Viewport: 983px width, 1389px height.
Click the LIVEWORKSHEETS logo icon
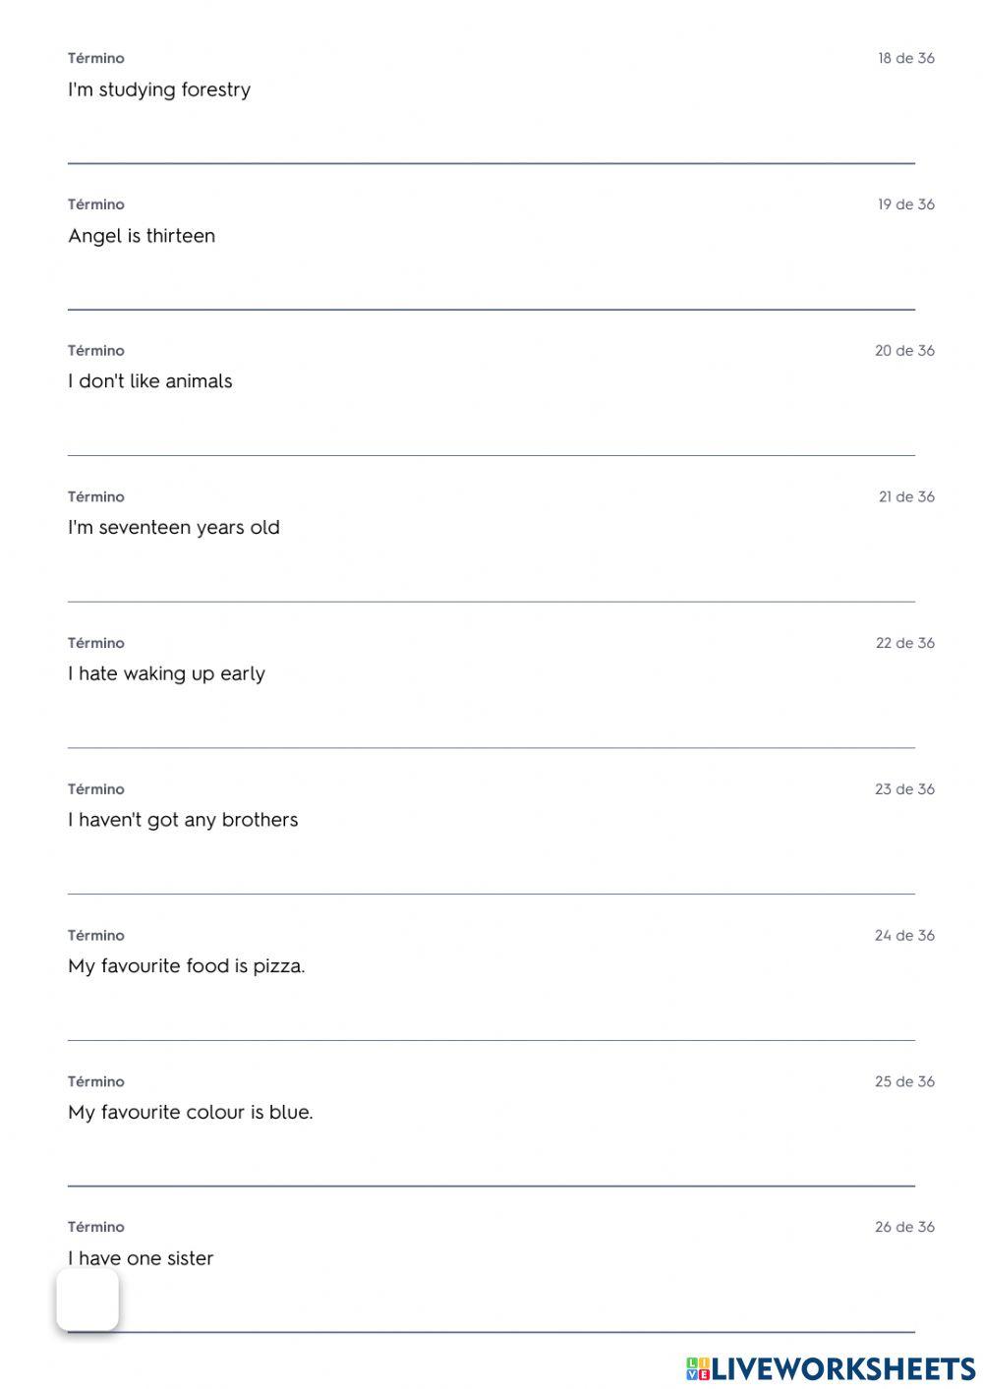tap(698, 1368)
